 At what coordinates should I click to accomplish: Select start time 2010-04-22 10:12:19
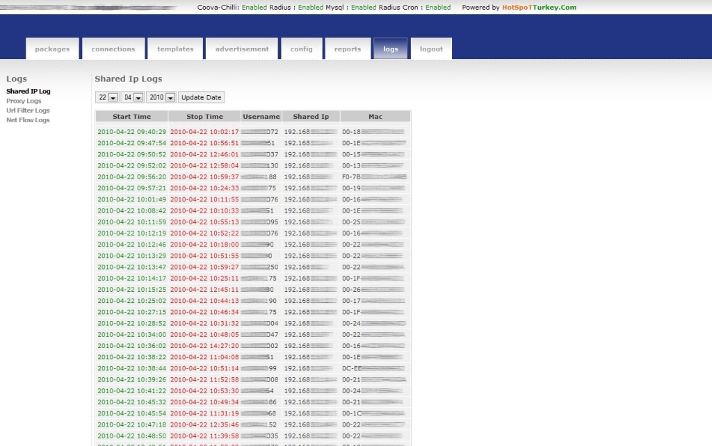pyautogui.click(x=131, y=233)
